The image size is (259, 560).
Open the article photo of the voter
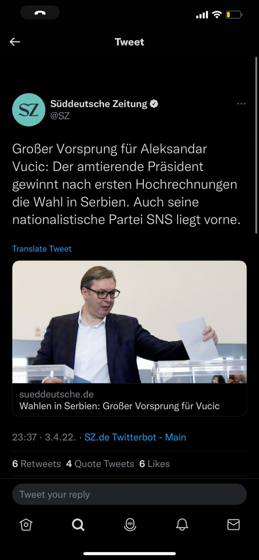(129, 322)
